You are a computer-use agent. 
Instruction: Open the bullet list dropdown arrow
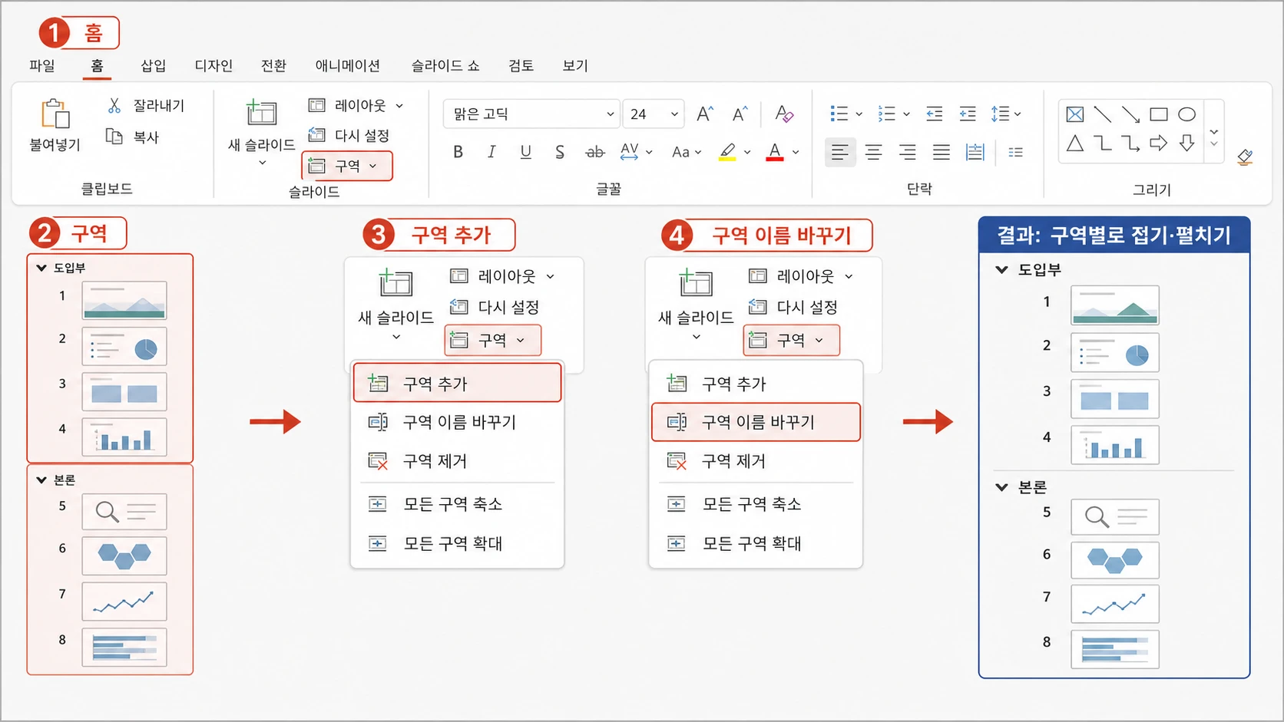859,114
